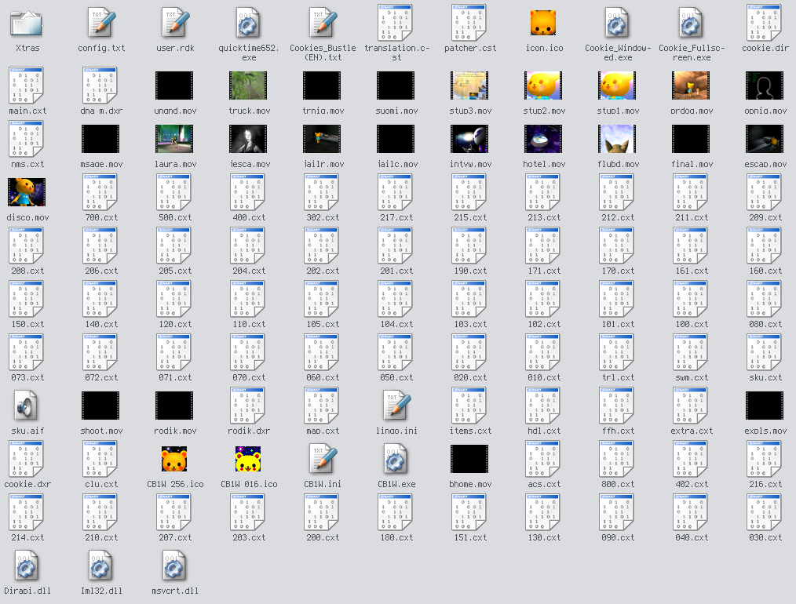Viewport: 796px width, 604px height.
Task: Select the stup1.mov video thumbnail
Action: [617, 86]
